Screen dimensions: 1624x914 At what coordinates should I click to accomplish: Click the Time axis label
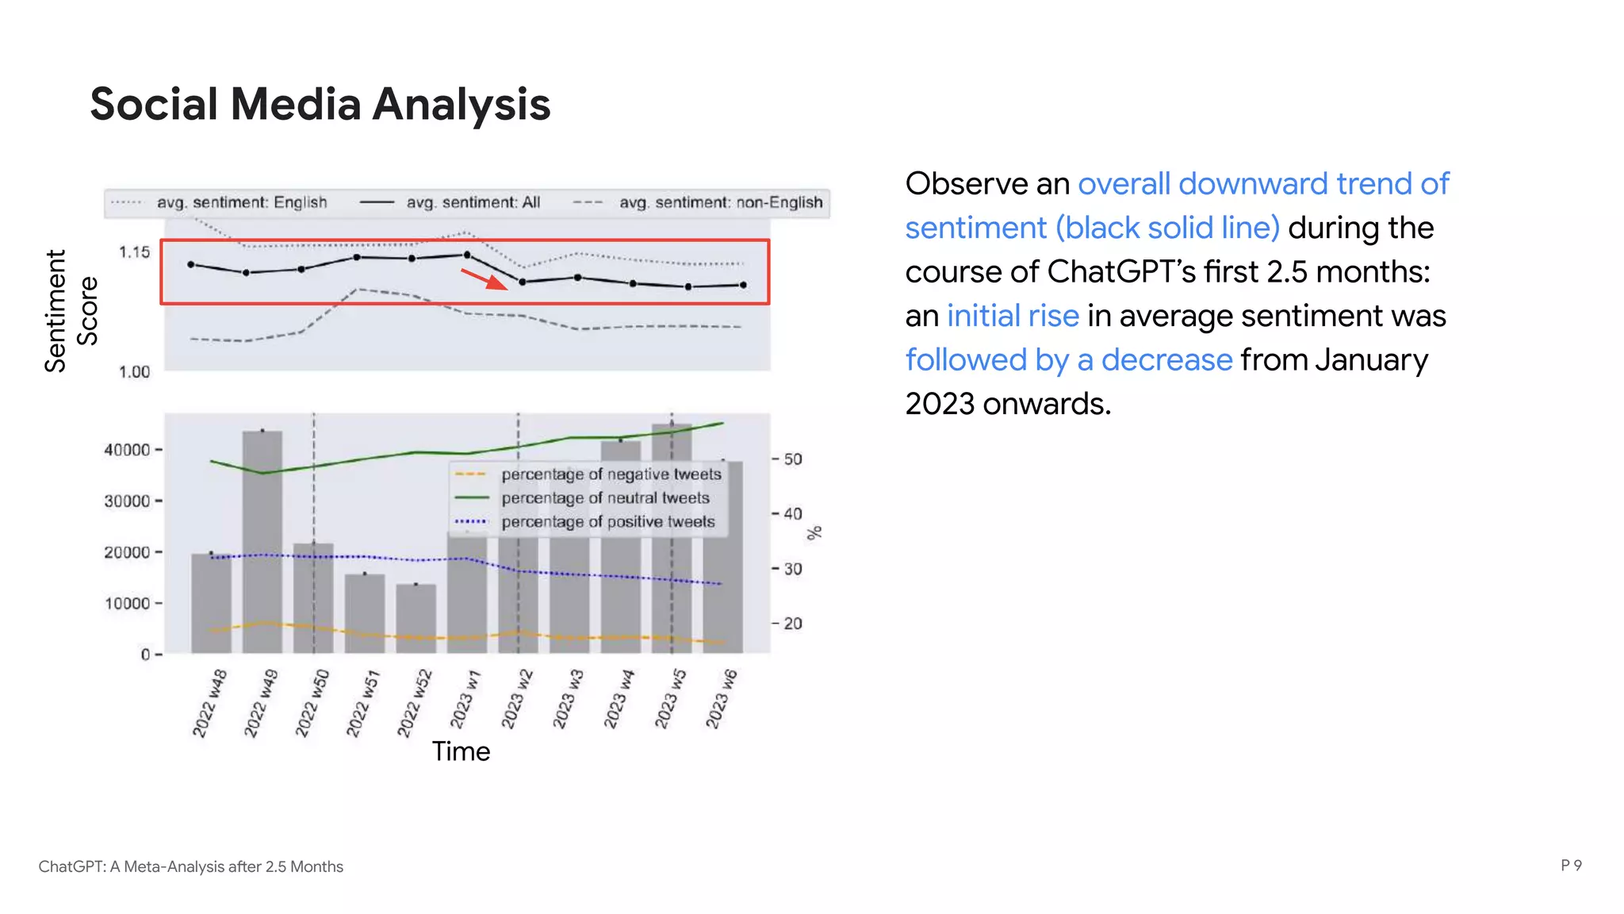point(461,751)
